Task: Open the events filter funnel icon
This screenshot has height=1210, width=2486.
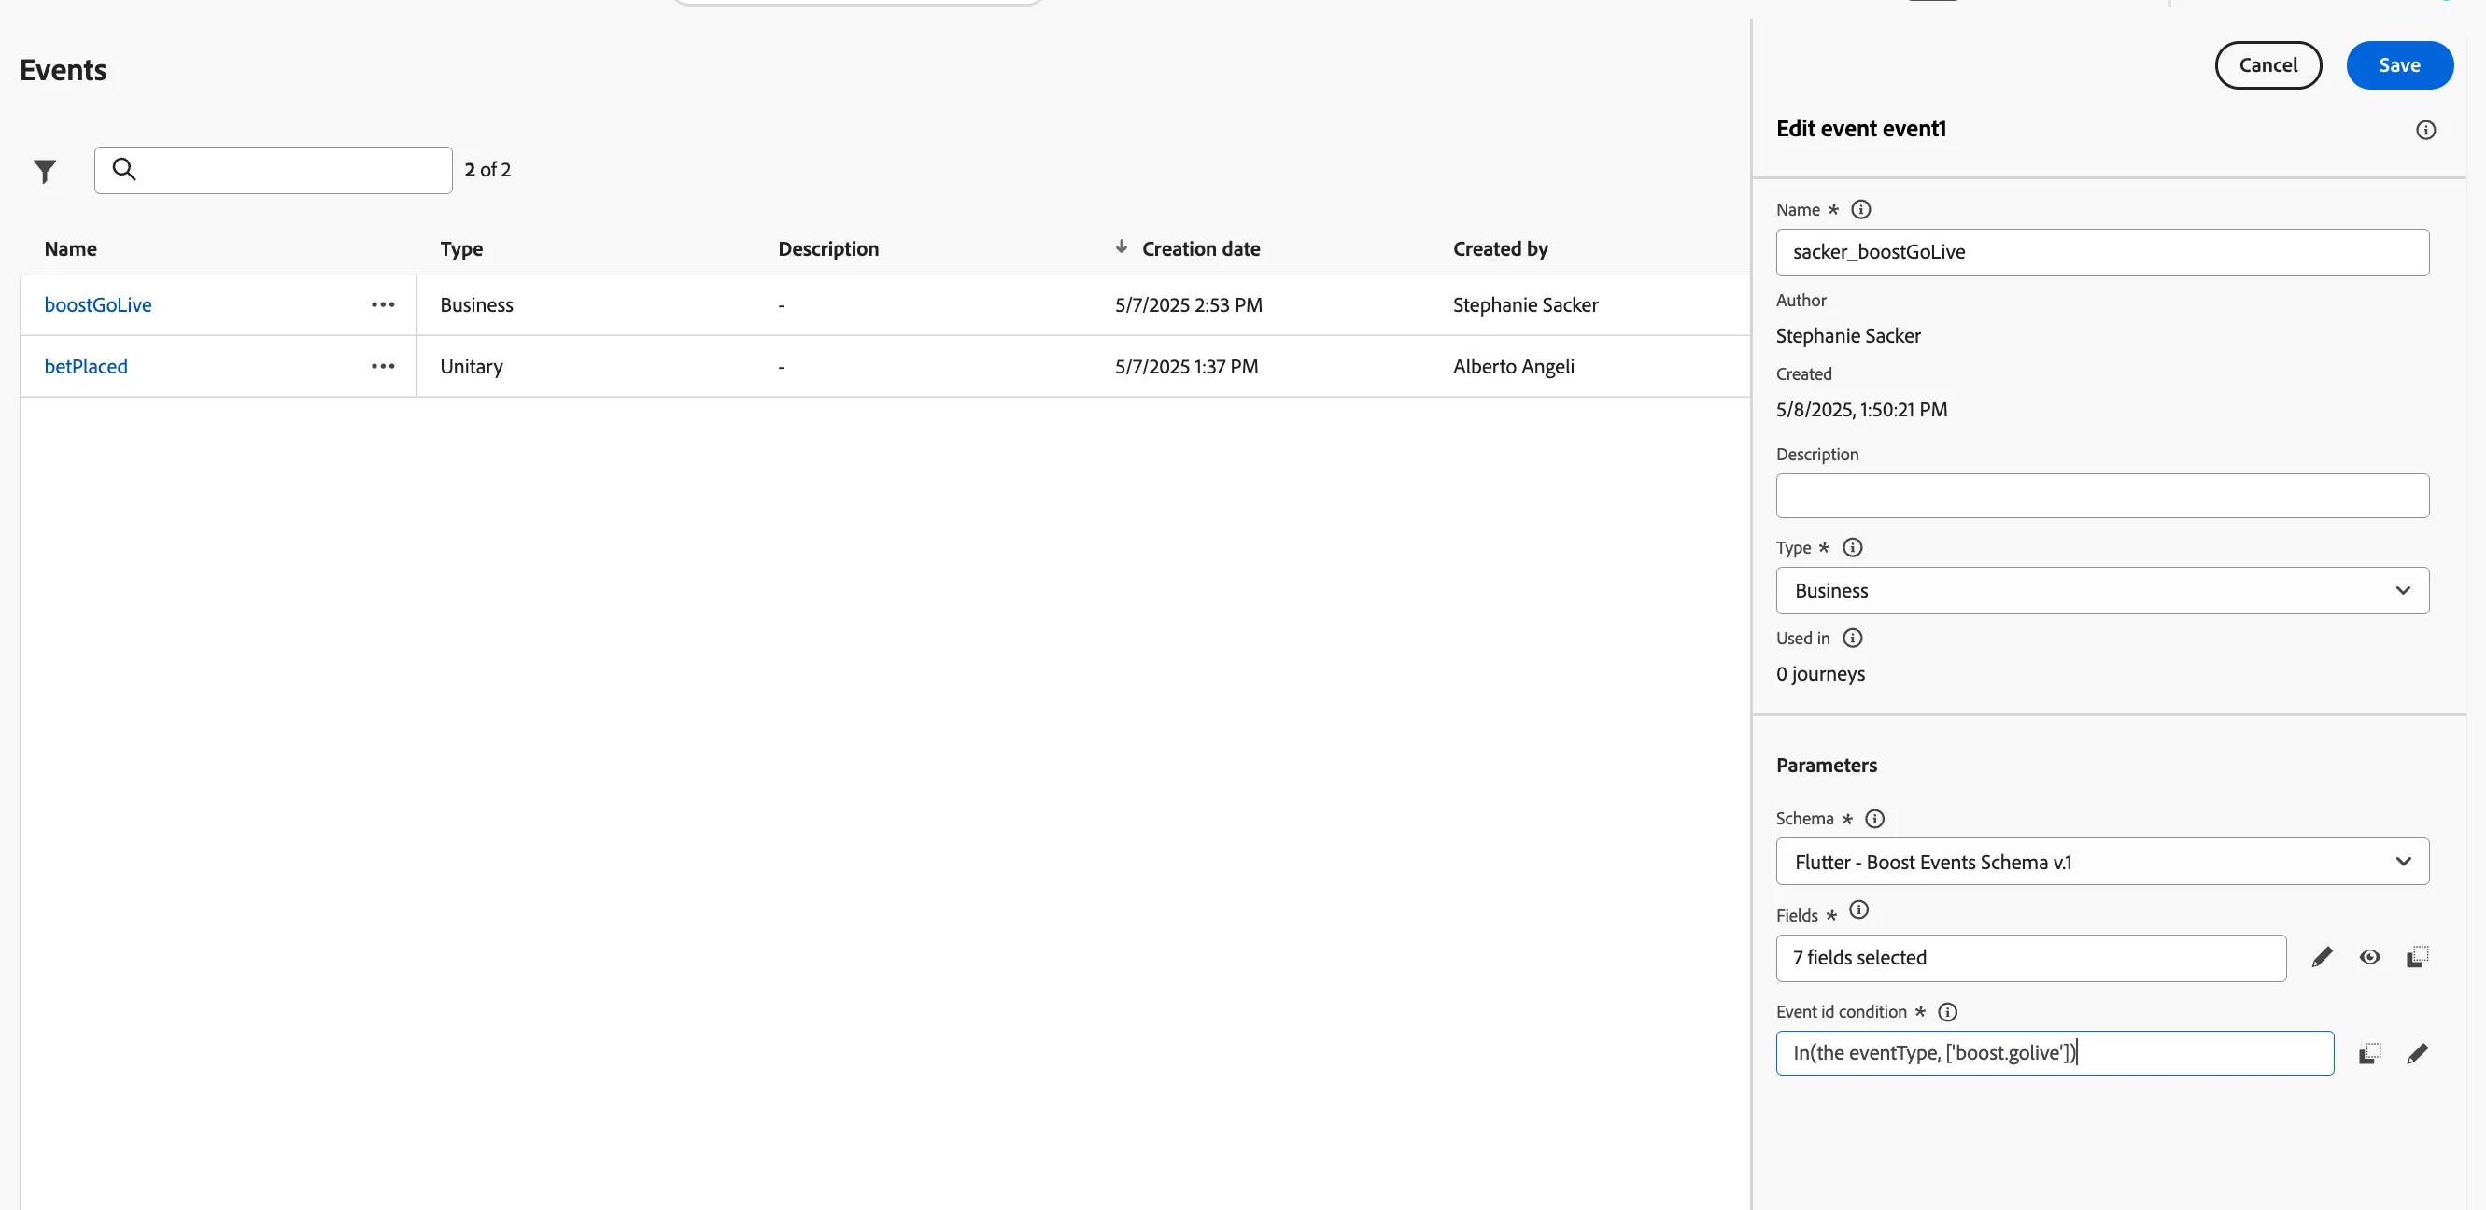Action: click(x=45, y=171)
